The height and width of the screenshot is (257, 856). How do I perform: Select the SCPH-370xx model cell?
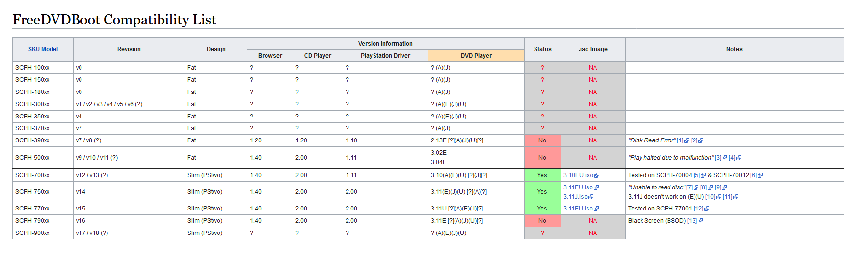[x=43, y=128]
